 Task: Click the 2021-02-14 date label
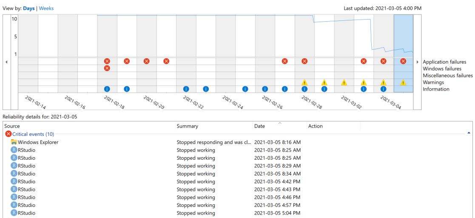35,102
